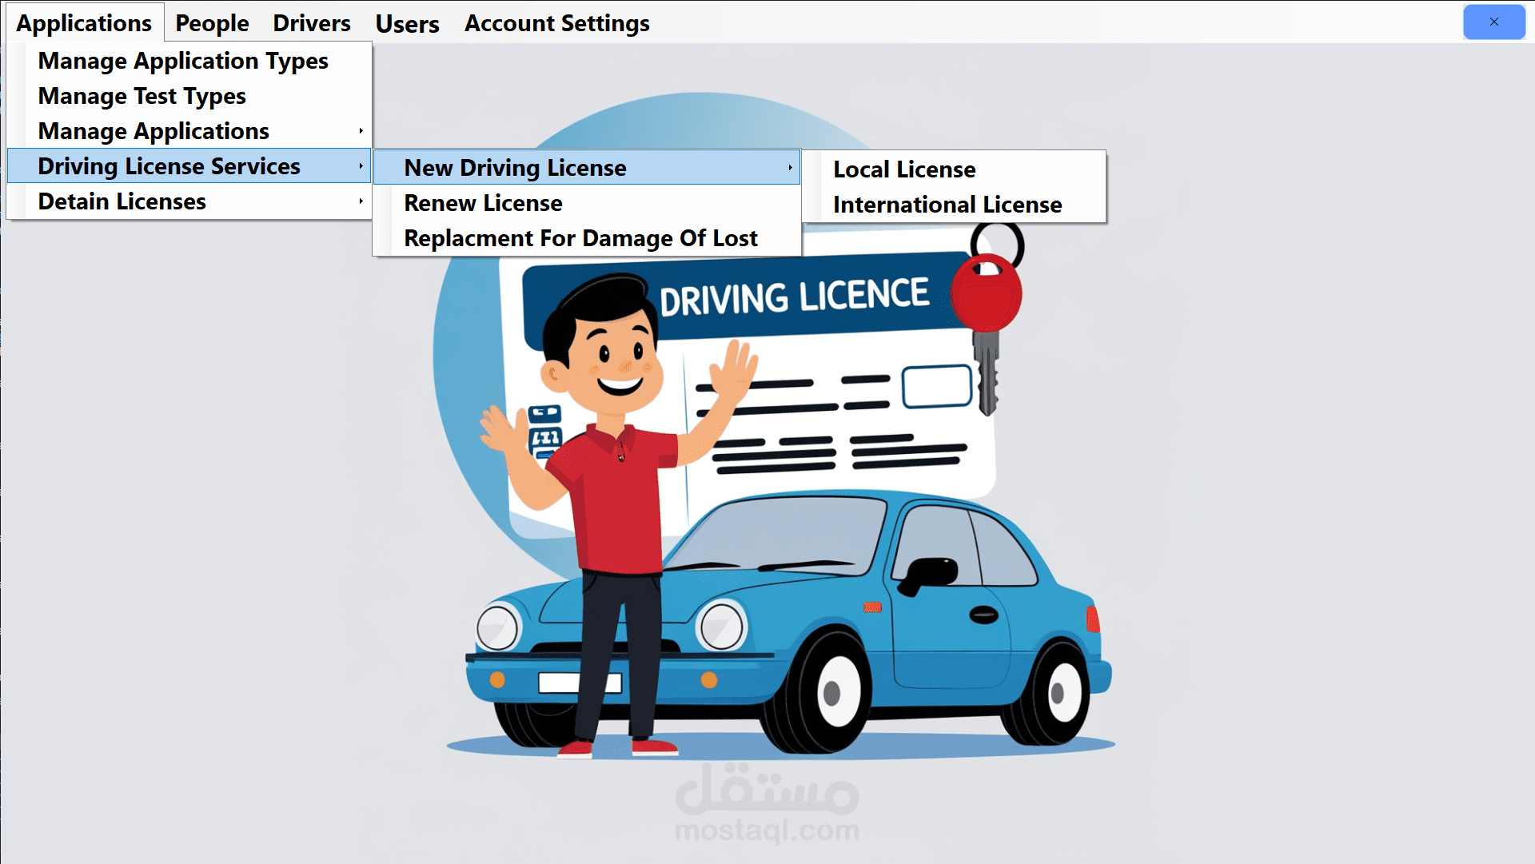Open the Users menu
The width and height of the screenshot is (1535, 864).
coord(407,24)
